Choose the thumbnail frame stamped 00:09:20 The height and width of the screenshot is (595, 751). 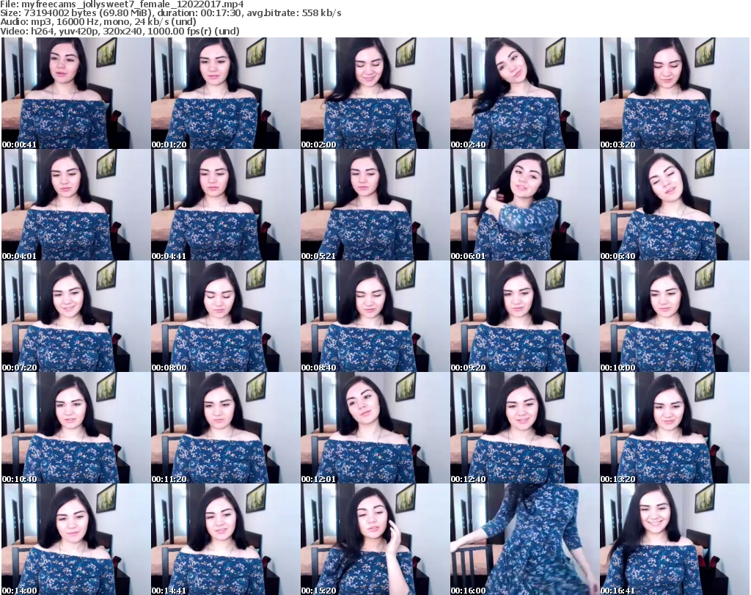524,316
